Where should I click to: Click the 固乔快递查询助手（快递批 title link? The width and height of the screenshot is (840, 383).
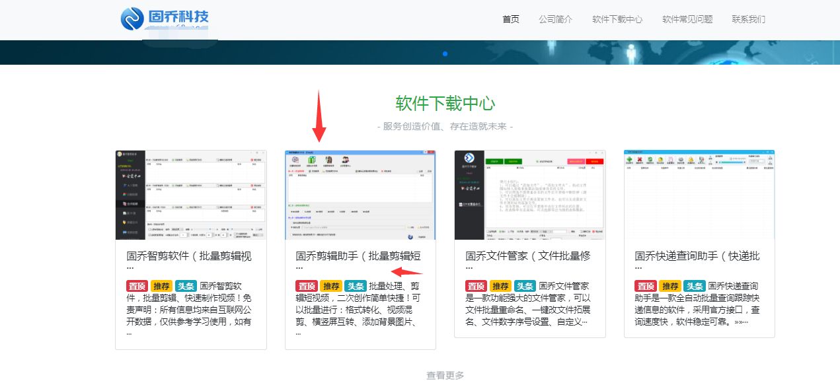point(697,256)
